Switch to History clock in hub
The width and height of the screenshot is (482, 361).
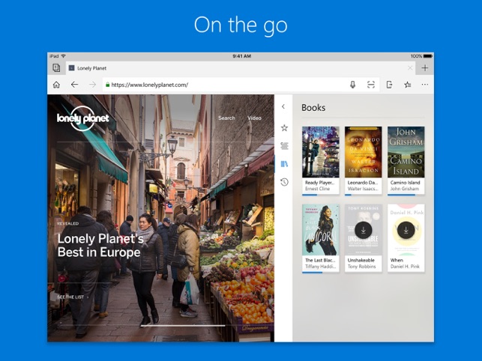(284, 182)
